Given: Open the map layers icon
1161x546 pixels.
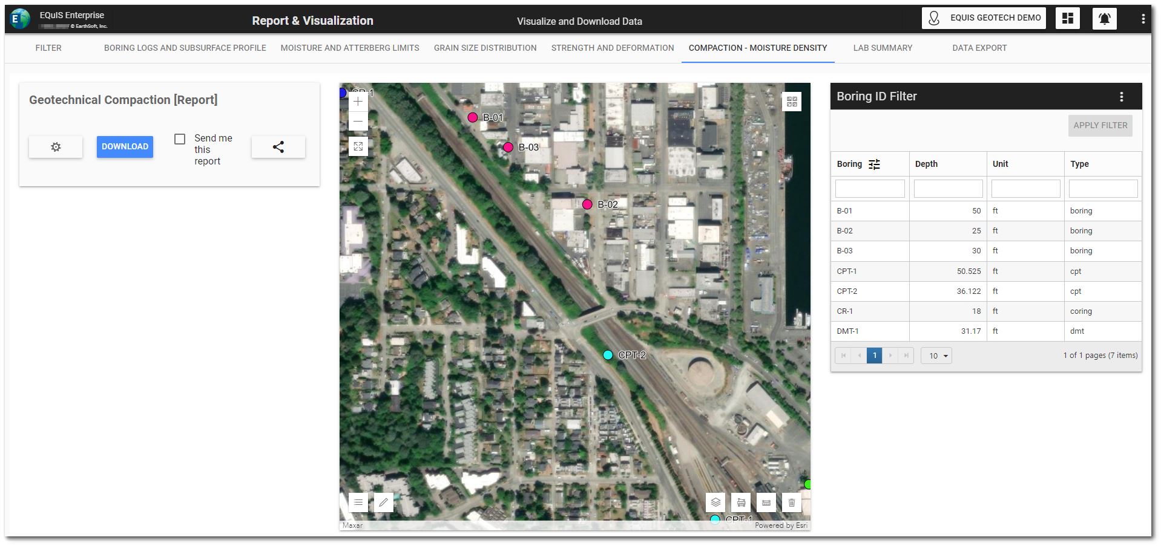Looking at the screenshot, I should tap(715, 502).
